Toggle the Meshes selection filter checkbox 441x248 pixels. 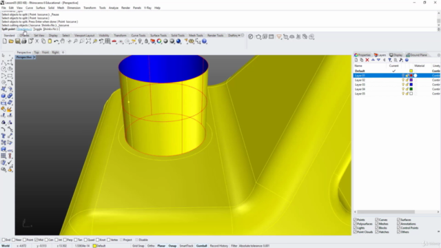[x=377, y=224]
